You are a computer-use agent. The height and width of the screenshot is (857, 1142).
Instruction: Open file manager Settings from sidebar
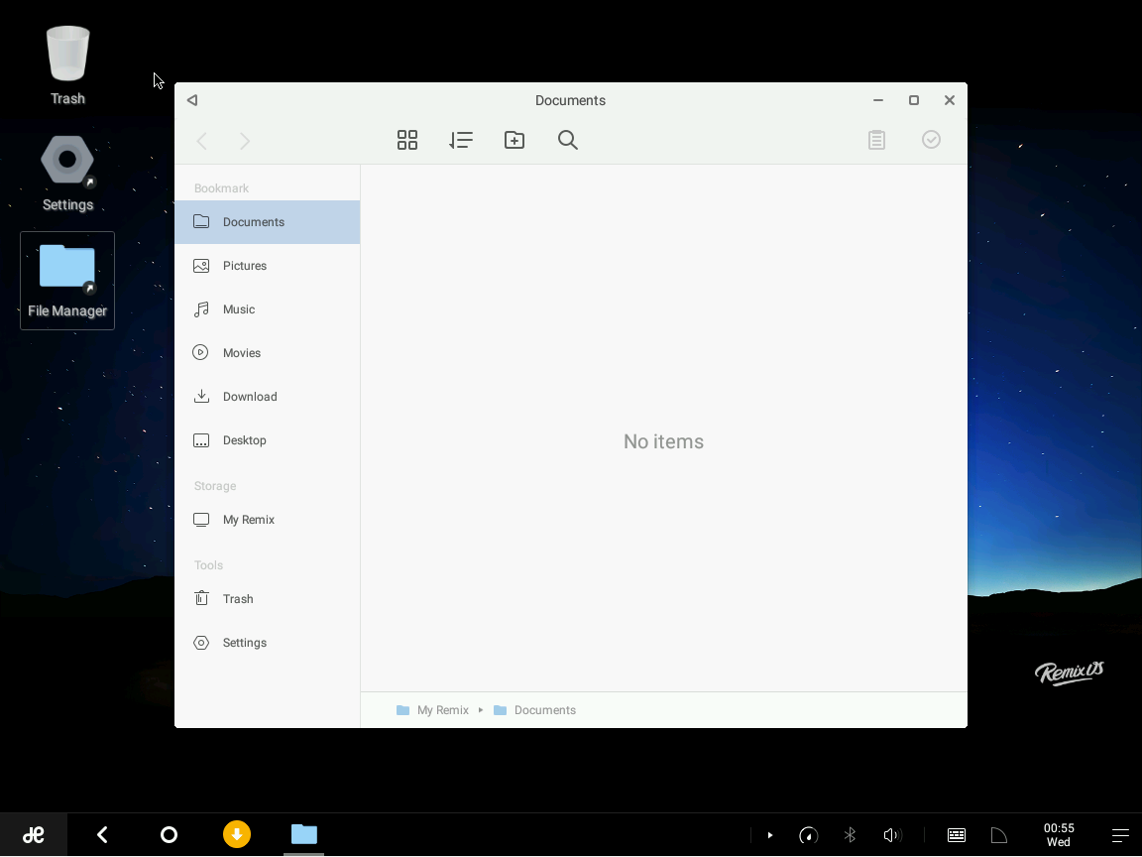click(243, 643)
